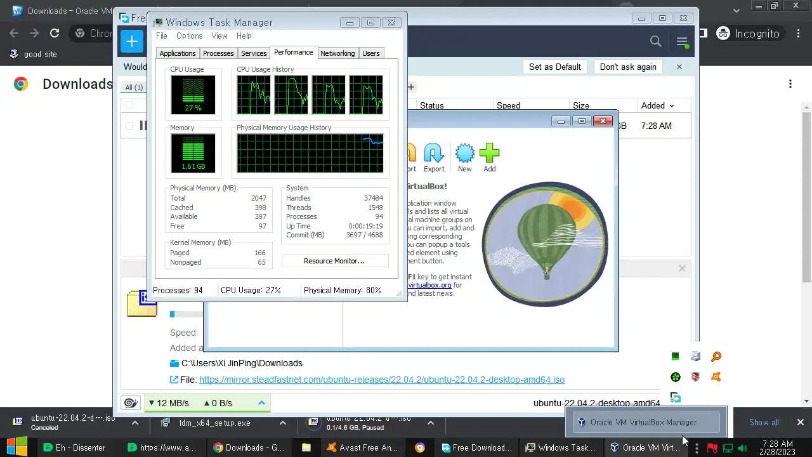Screen dimensions: 812x457
Task: Toggle the select-all checkbox in download list header
Action: click(129, 105)
